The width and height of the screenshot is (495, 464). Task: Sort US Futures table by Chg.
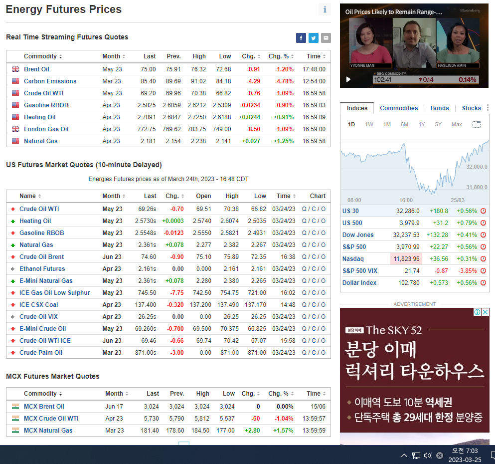175,196
